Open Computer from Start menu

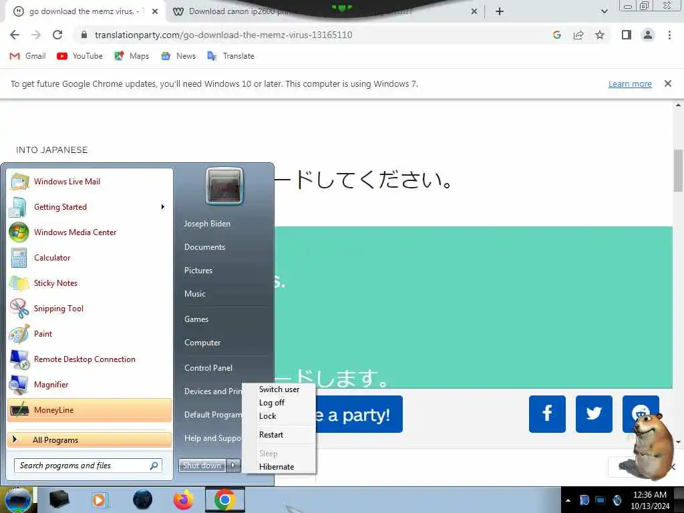(x=202, y=343)
